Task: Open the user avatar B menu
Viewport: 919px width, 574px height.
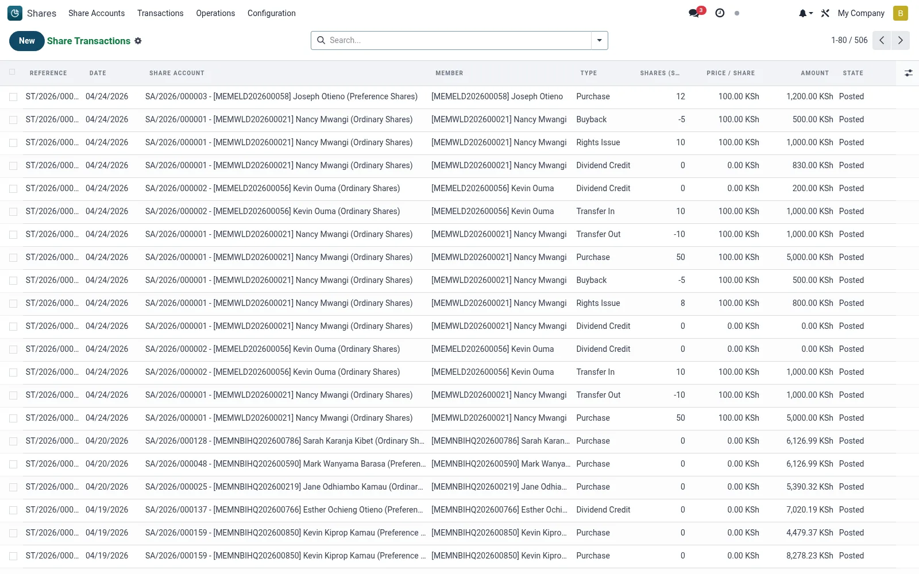Action: [900, 13]
